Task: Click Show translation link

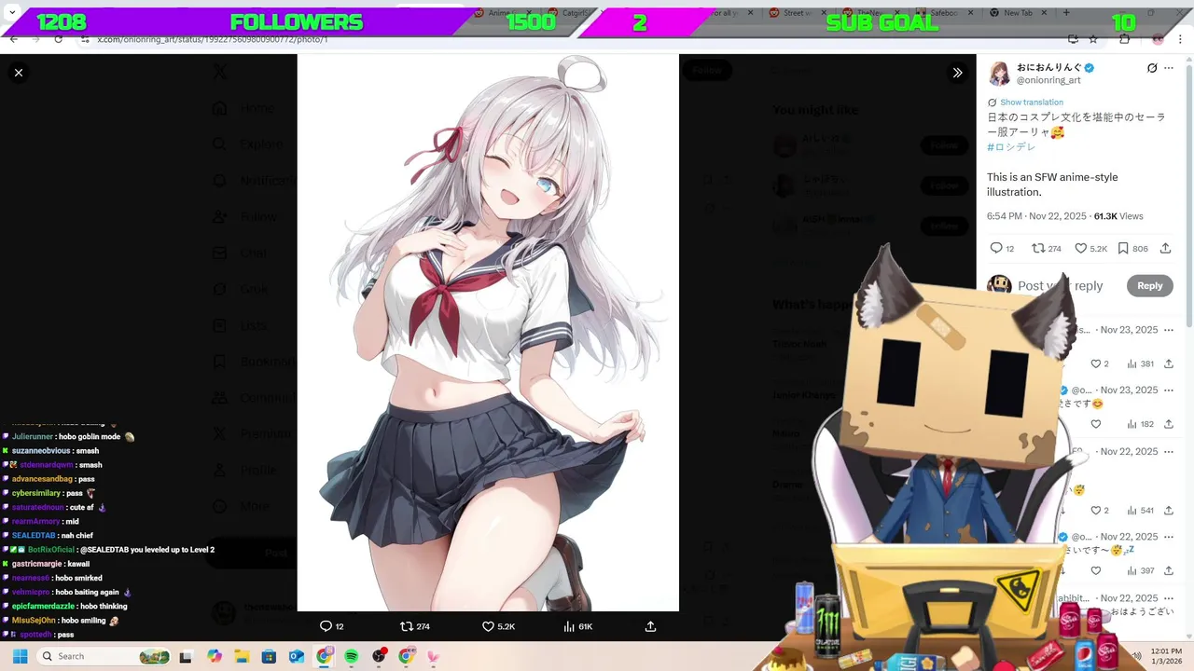Action: point(1031,103)
